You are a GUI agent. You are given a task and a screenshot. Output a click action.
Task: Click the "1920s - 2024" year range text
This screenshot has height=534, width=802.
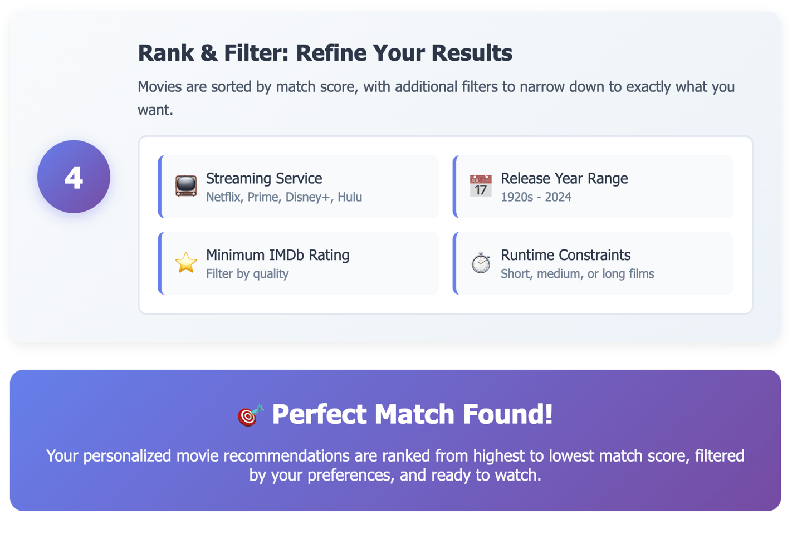point(536,197)
